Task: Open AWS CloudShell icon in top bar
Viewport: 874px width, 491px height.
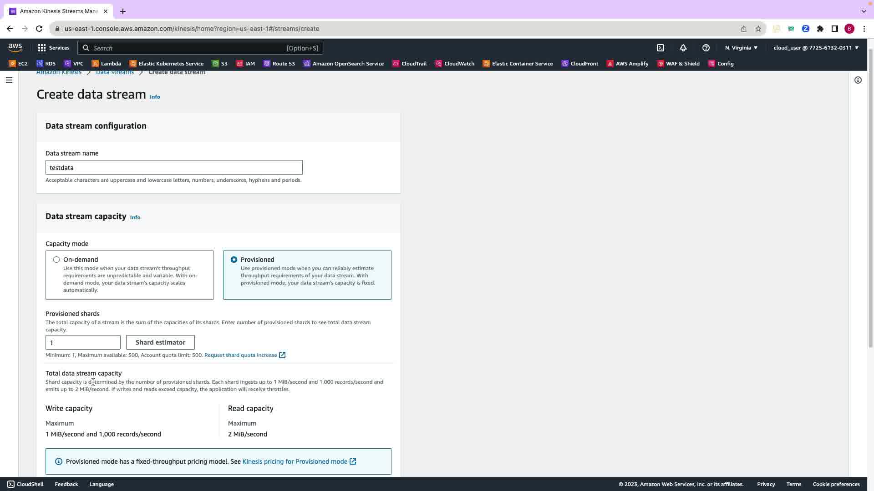Action: click(x=661, y=48)
